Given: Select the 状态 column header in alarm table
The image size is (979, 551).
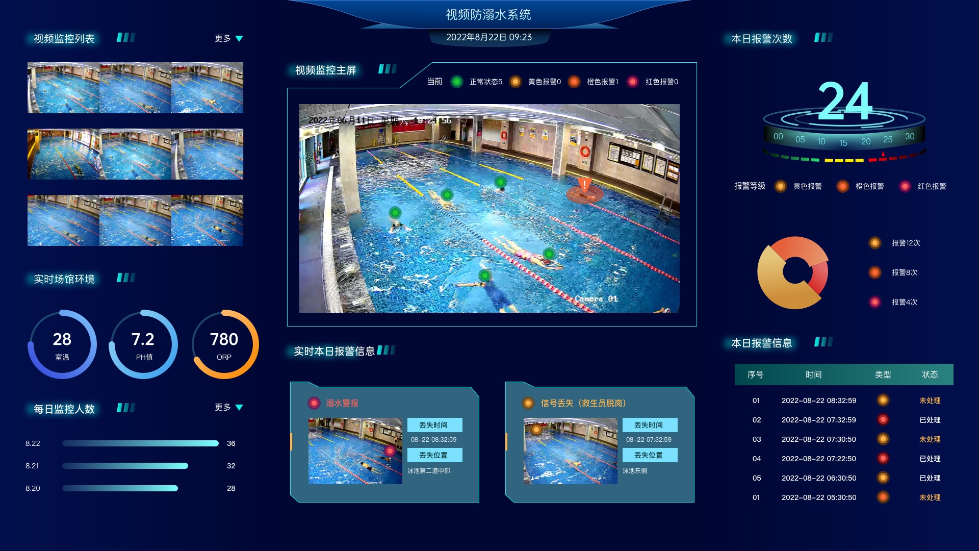Looking at the screenshot, I should (x=931, y=374).
